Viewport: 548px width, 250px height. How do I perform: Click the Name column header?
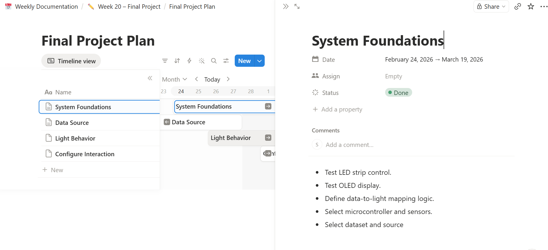click(x=58, y=92)
